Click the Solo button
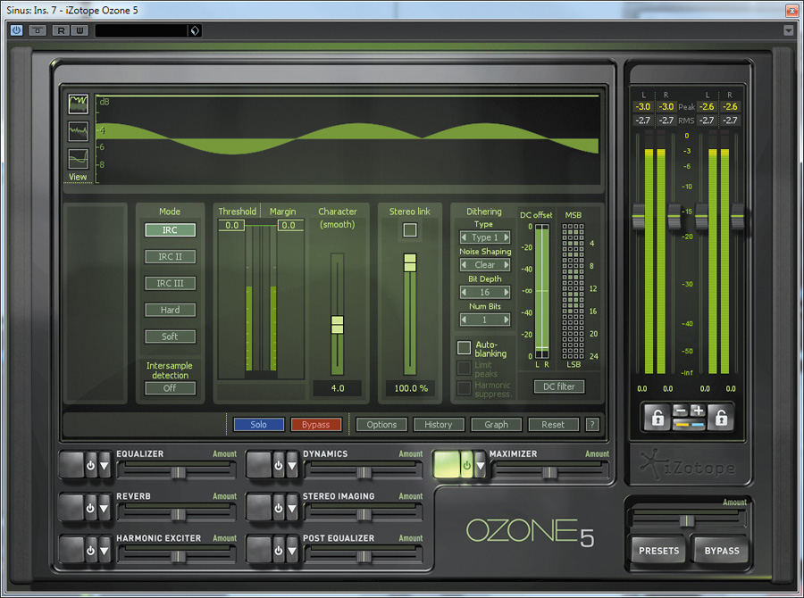Screen dimensions: 804x598 coord(258,424)
